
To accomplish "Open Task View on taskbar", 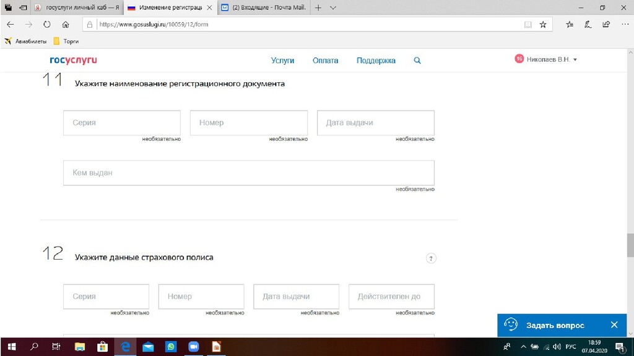I will click(56, 347).
